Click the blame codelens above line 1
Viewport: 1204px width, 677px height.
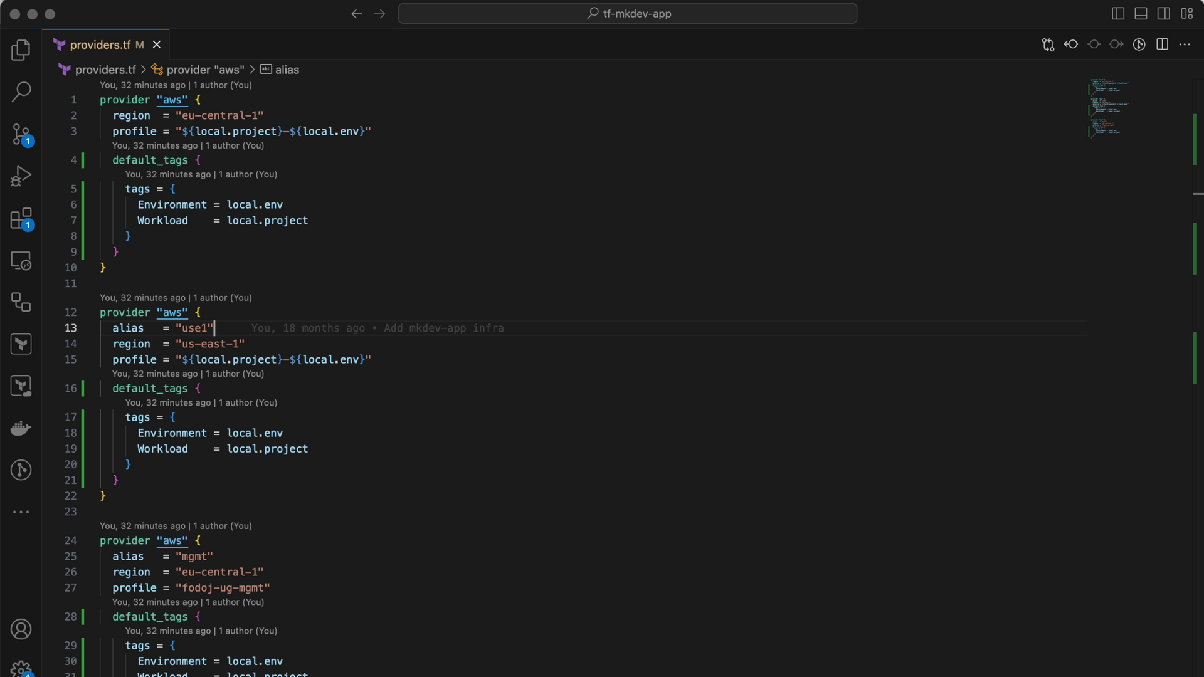tap(176, 85)
